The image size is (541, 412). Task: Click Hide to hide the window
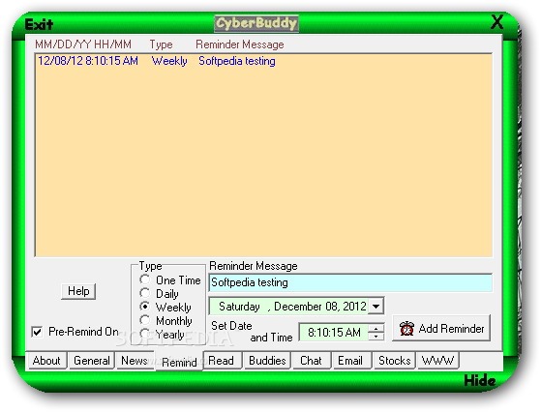(x=480, y=381)
